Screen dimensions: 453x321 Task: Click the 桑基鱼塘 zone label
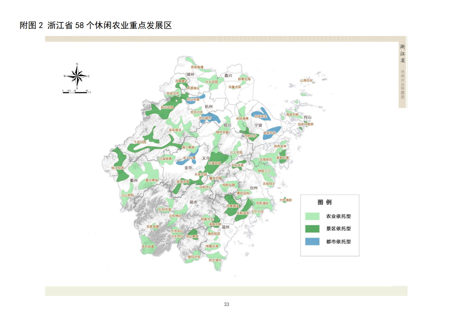point(197,67)
